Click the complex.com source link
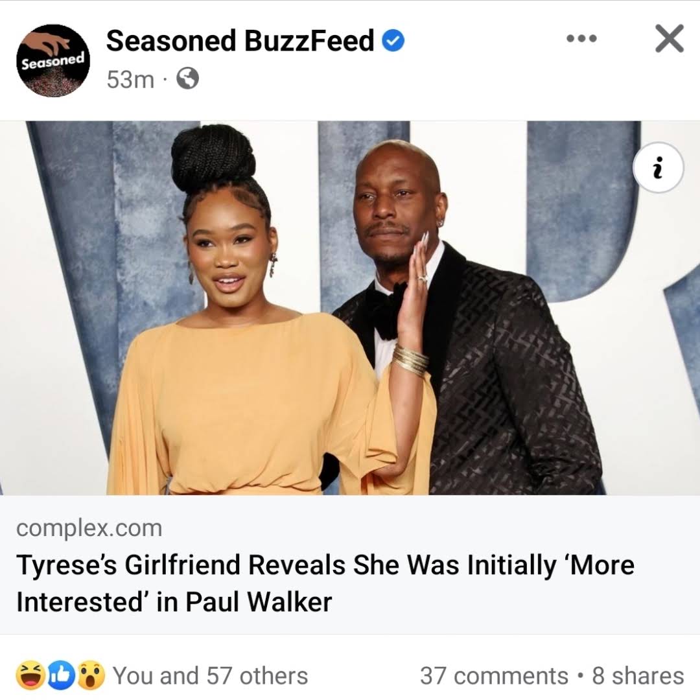This screenshot has height=700, width=700. click(x=89, y=528)
